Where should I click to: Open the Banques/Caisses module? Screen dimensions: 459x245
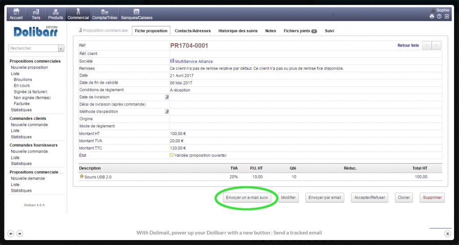136,14
